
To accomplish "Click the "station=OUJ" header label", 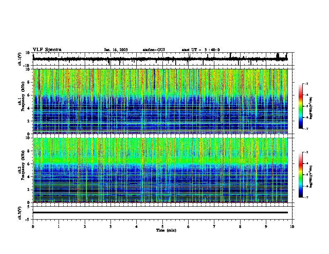I will (154, 50).
